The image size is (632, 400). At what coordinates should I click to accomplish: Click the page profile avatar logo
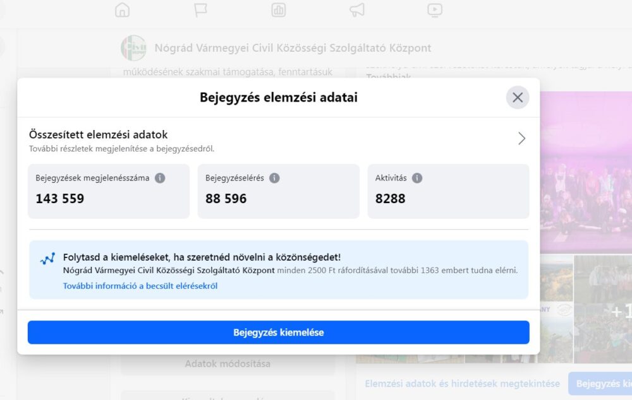pyautogui.click(x=133, y=48)
